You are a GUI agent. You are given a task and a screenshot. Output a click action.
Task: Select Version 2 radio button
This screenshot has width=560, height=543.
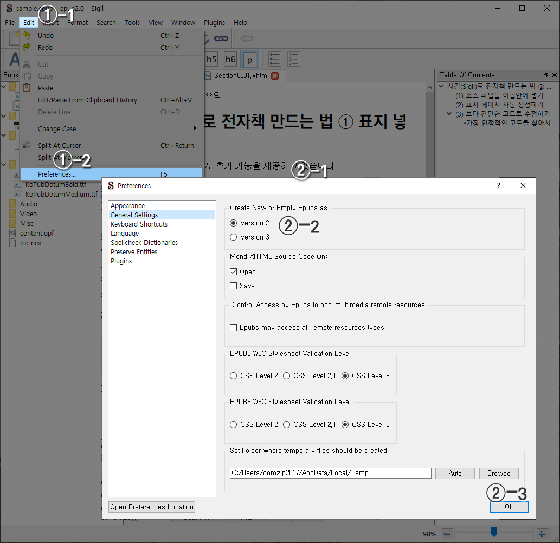click(234, 223)
